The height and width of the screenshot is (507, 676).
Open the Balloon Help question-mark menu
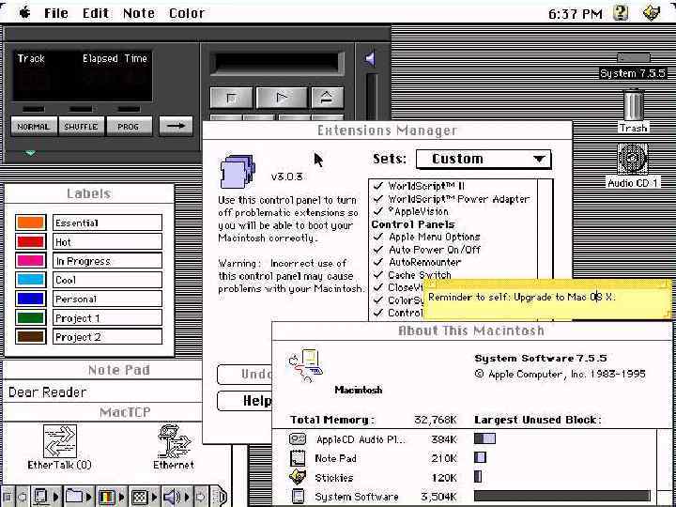coord(621,13)
